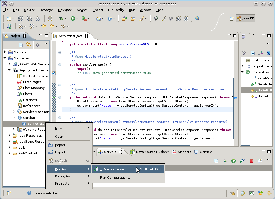The width and height of the screenshot is (275, 199).
Task: Toggle Show Whitespace Characters toolbar icon
Action: (x=186, y=18)
